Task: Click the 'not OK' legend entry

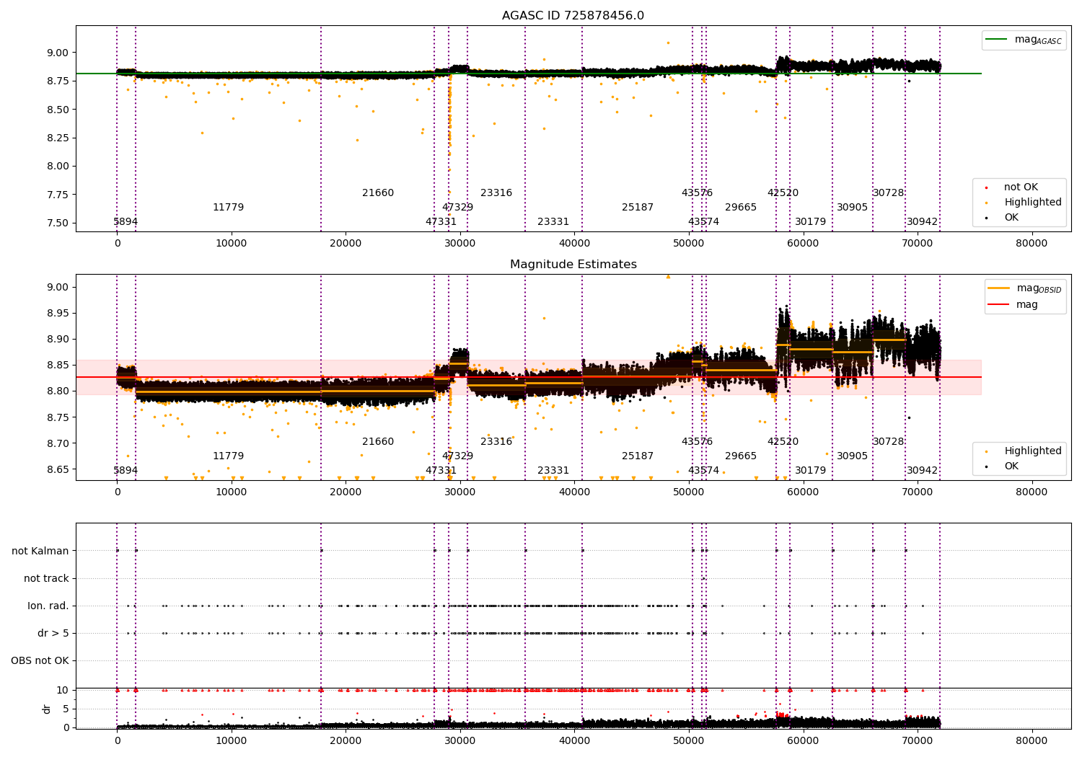Action: [1021, 187]
